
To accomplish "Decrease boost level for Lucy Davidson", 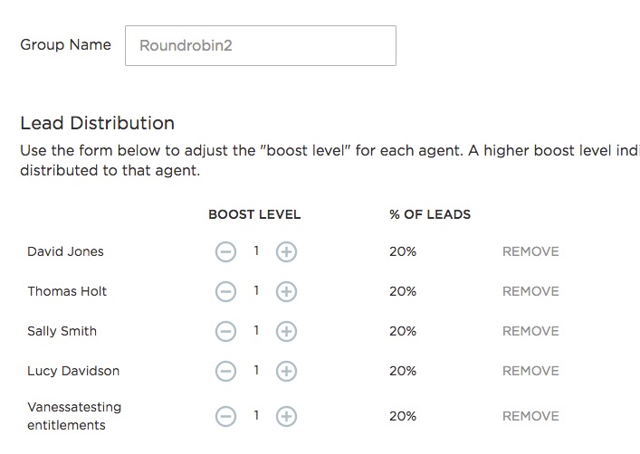I will point(226,371).
